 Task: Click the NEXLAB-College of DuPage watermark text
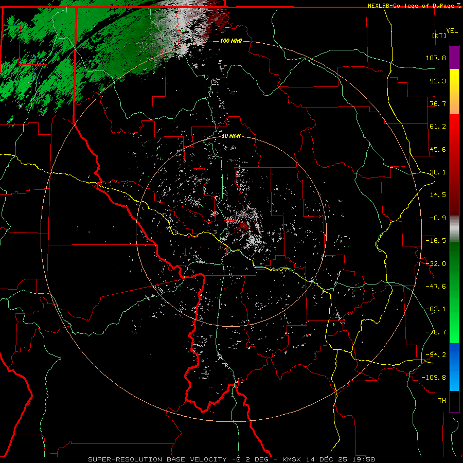pos(414,6)
